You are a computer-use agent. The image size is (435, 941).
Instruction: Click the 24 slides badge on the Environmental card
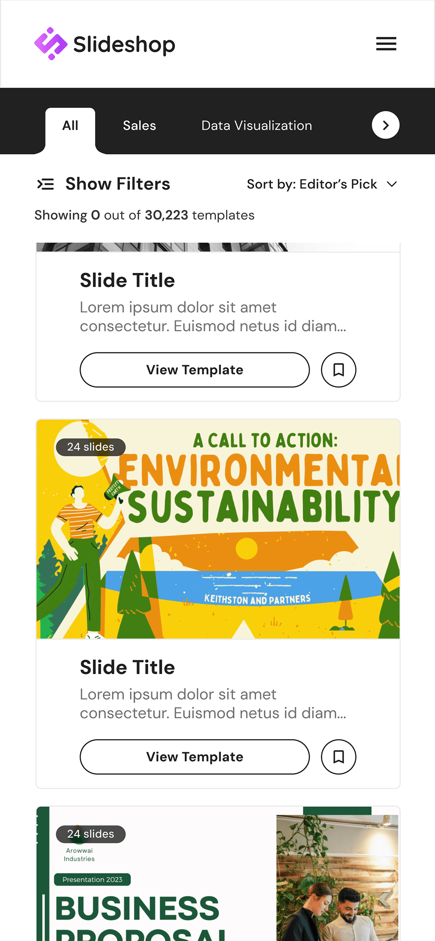90,447
